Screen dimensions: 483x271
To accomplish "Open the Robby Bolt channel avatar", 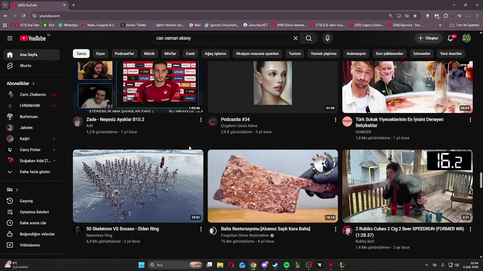I will [347, 231].
